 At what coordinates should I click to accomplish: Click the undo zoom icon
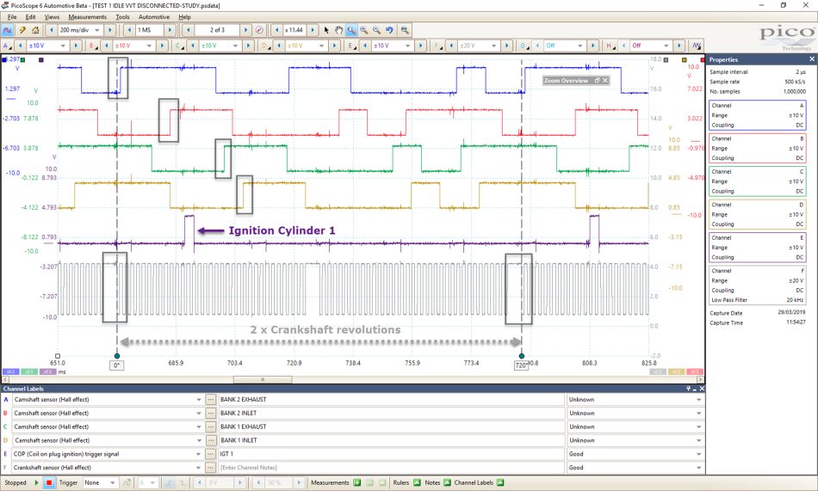(389, 30)
